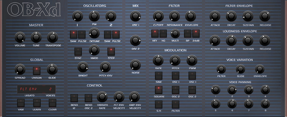Screen dimensions: 287x117
Task: Click the SPREAD knob in Global
Action: (x=20, y=69)
